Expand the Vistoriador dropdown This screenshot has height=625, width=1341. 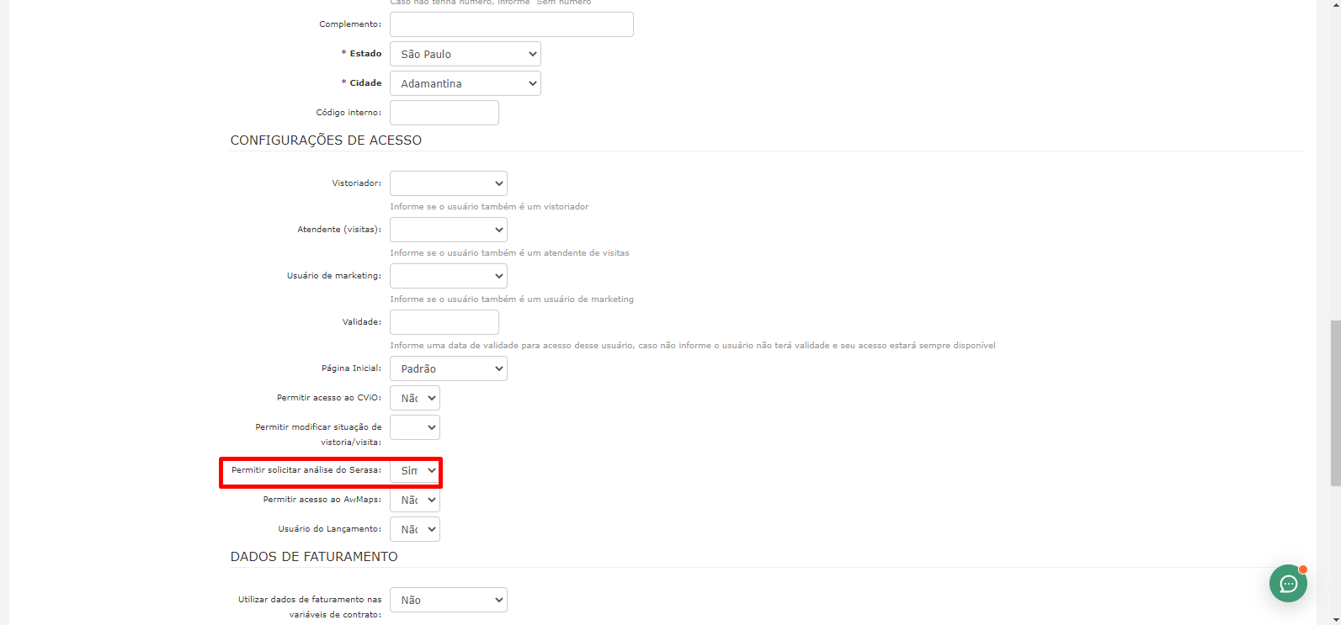coord(449,183)
